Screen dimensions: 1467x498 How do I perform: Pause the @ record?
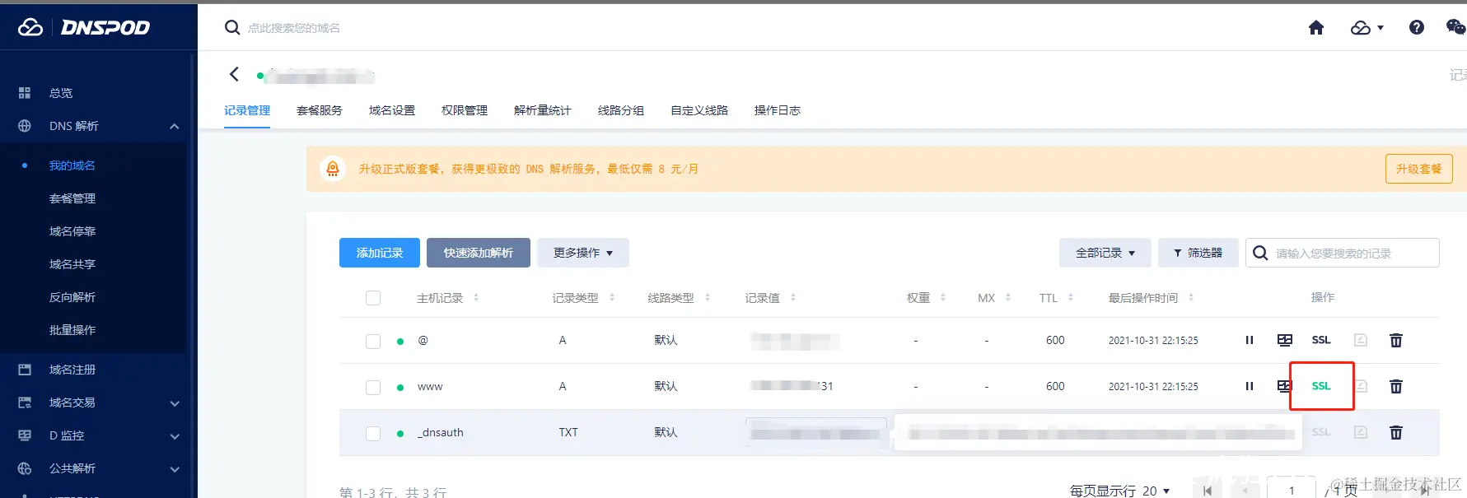click(1250, 340)
